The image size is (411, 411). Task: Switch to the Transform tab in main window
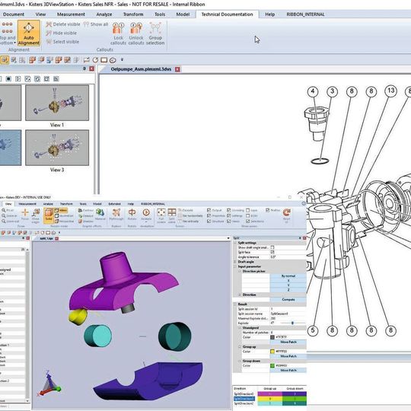pos(133,14)
